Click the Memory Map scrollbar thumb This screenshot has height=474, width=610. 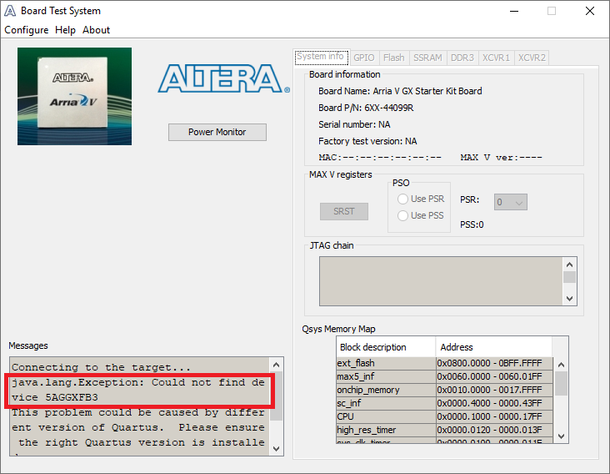(x=561, y=383)
